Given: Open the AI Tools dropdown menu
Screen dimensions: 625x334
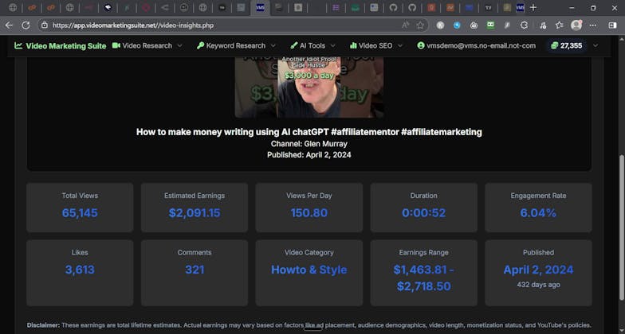Looking at the screenshot, I should pyautogui.click(x=312, y=45).
